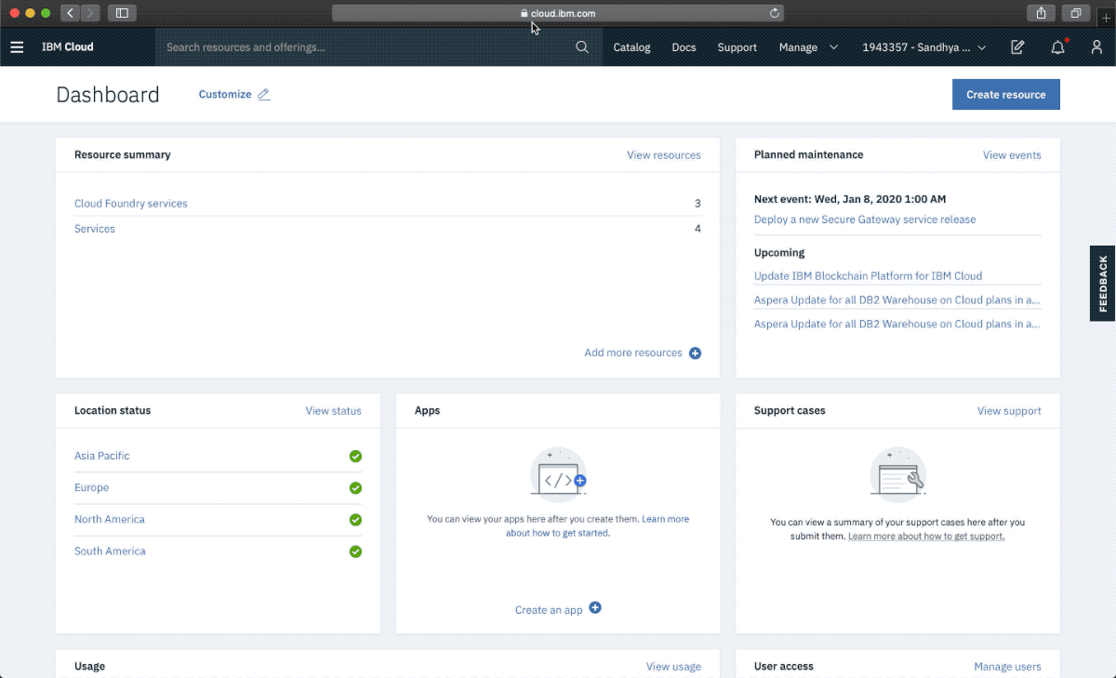Open Update IBM Blockchain Platform for IBM Cloud

click(868, 276)
